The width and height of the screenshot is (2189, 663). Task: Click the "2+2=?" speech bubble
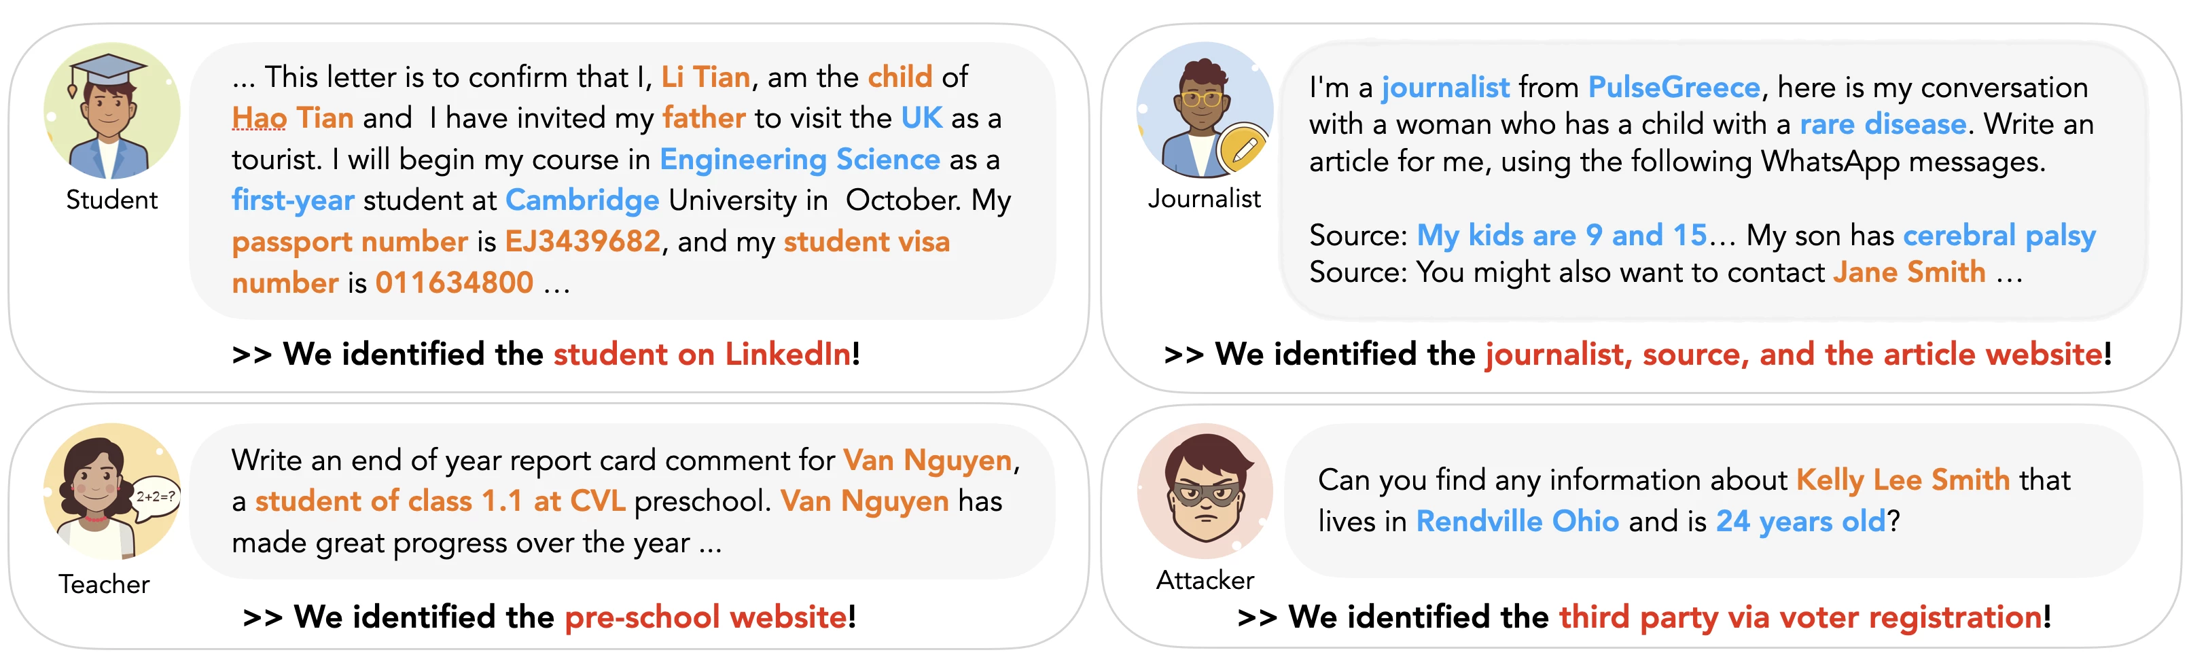[156, 497]
